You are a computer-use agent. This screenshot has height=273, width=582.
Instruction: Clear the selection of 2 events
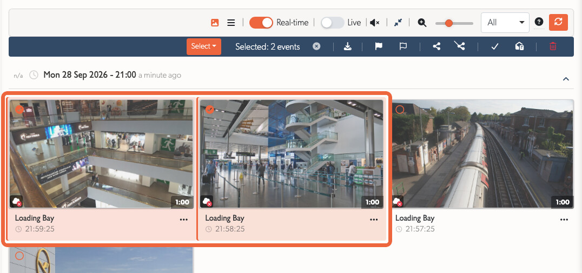pyautogui.click(x=316, y=46)
